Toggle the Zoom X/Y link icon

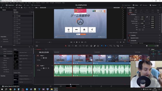point(147,17)
